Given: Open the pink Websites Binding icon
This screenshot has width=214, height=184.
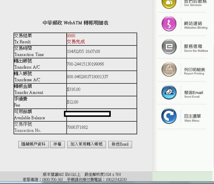Looking at the screenshot, I should tap(169, 24).
